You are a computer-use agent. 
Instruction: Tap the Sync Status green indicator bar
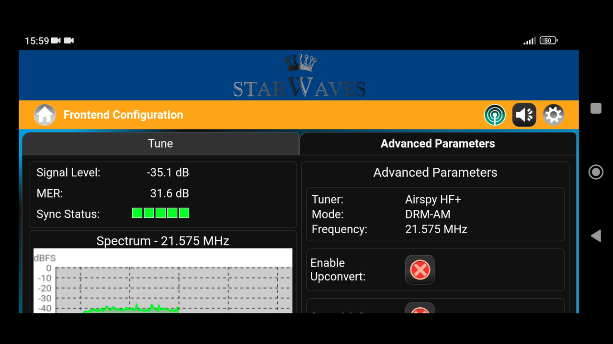click(160, 213)
